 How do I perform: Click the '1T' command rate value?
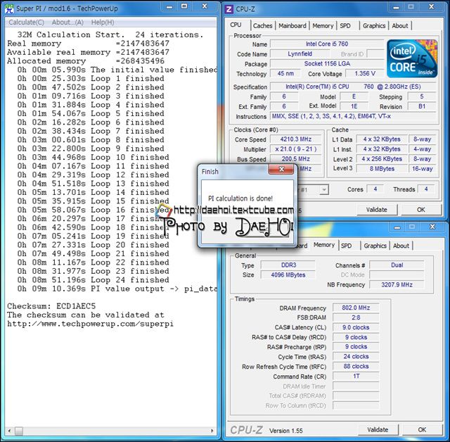(x=356, y=377)
